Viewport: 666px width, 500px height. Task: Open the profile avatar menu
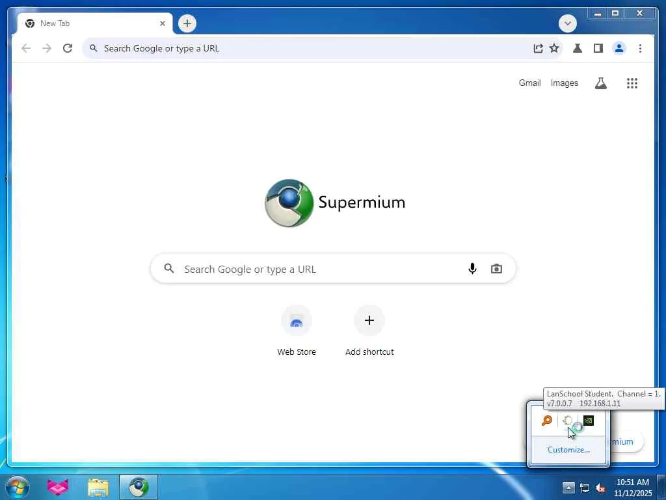[x=619, y=48]
